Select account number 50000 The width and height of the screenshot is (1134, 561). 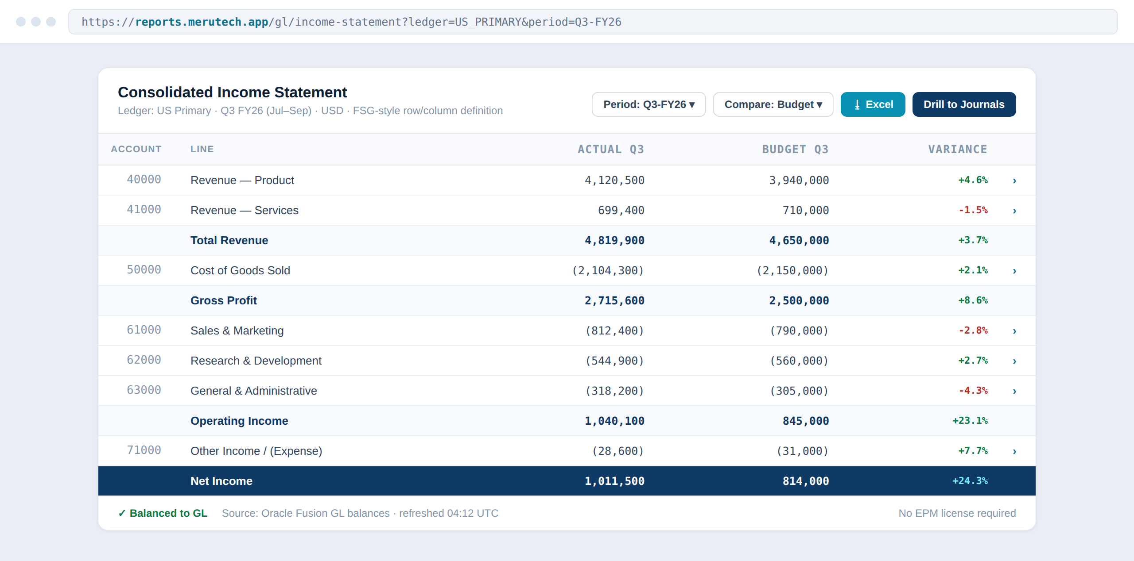pos(144,269)
